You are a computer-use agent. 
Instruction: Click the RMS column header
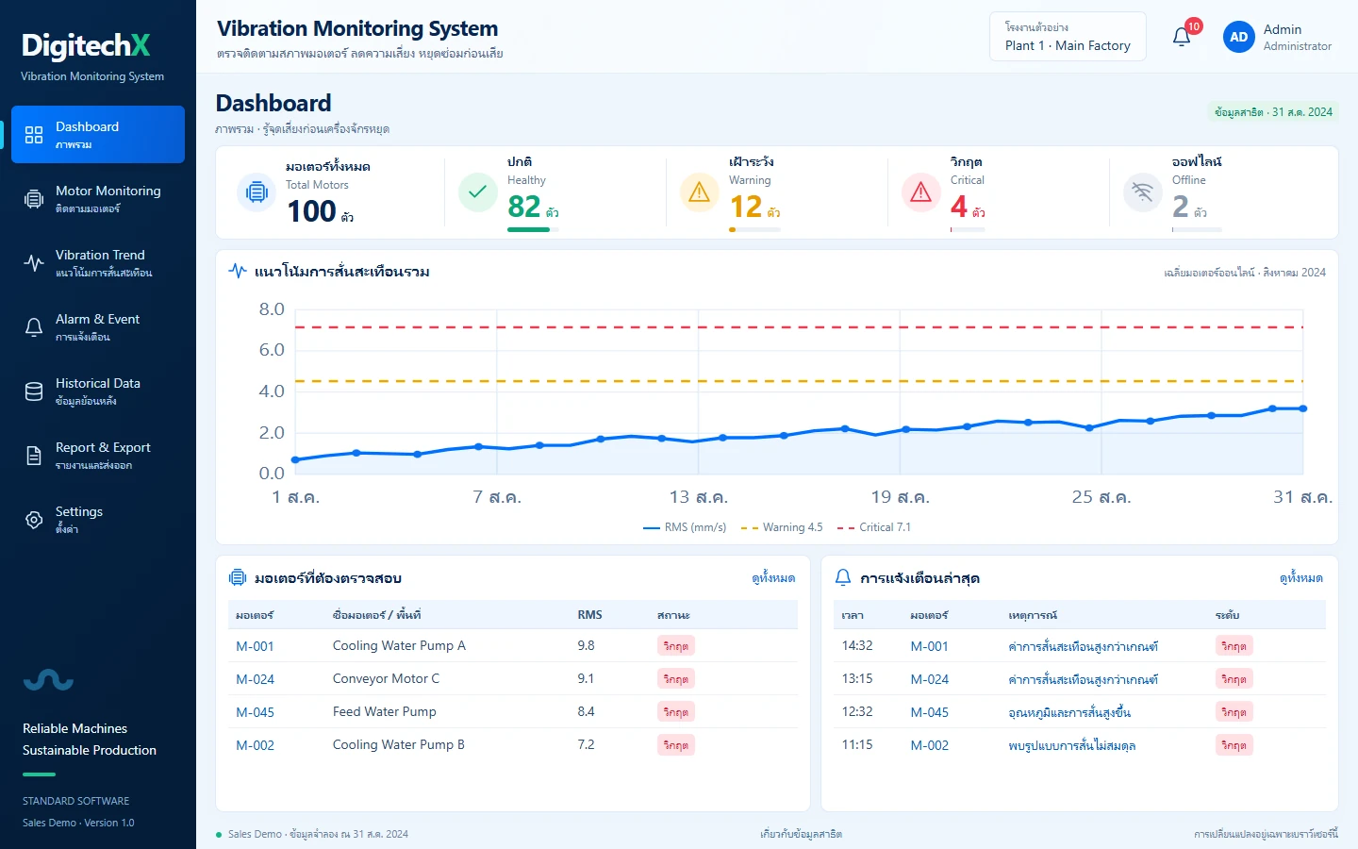589,614
